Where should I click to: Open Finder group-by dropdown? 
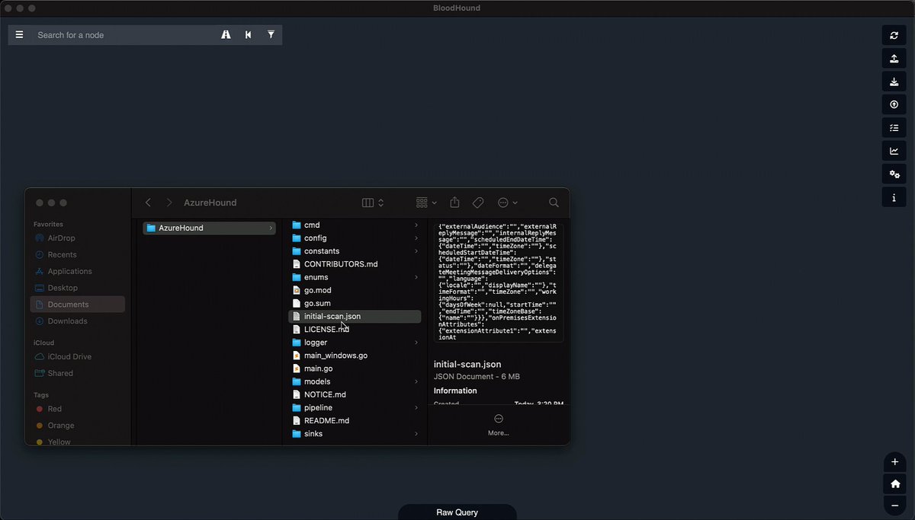point(426,203)
